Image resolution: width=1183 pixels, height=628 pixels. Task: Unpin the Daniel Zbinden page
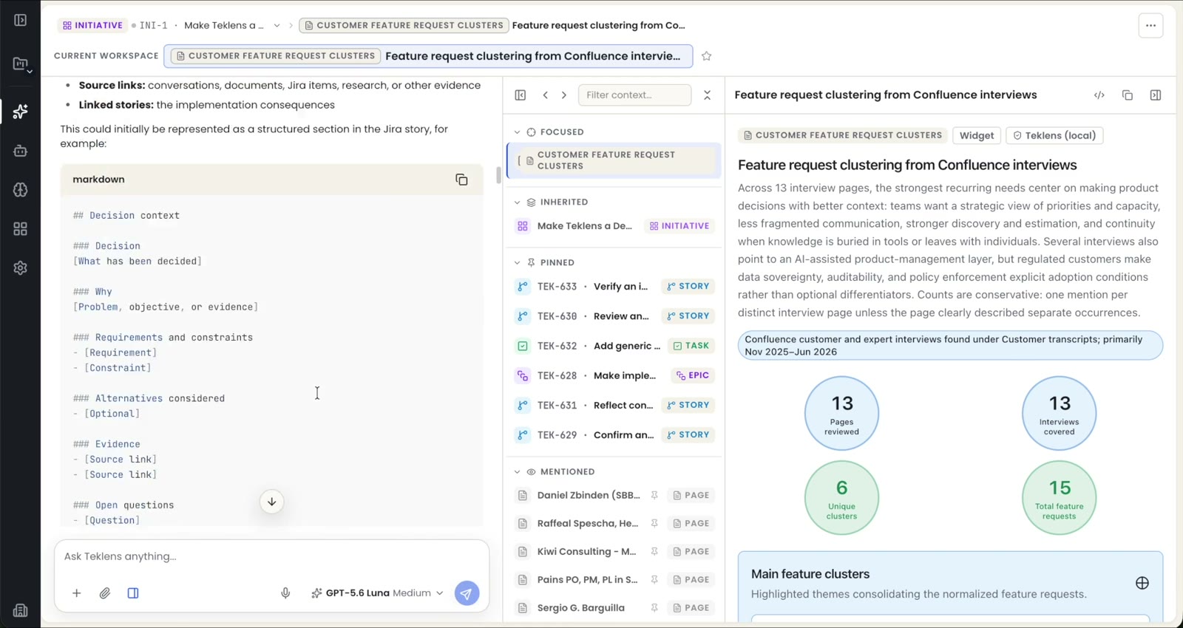point(654,496)
